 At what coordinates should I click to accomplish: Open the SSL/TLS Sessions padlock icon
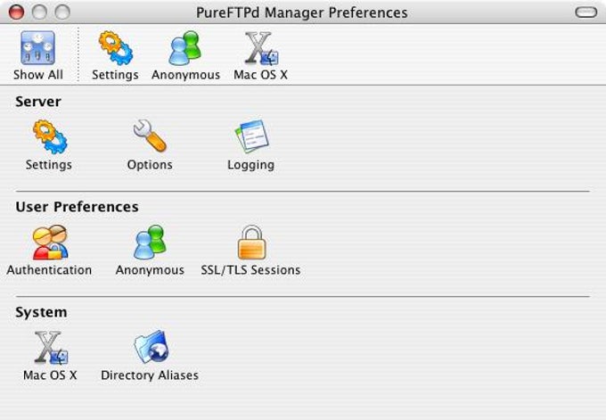[251, 242]
